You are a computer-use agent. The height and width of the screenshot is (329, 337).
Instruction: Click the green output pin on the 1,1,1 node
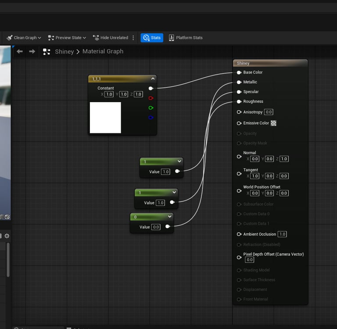pos(151,107)
